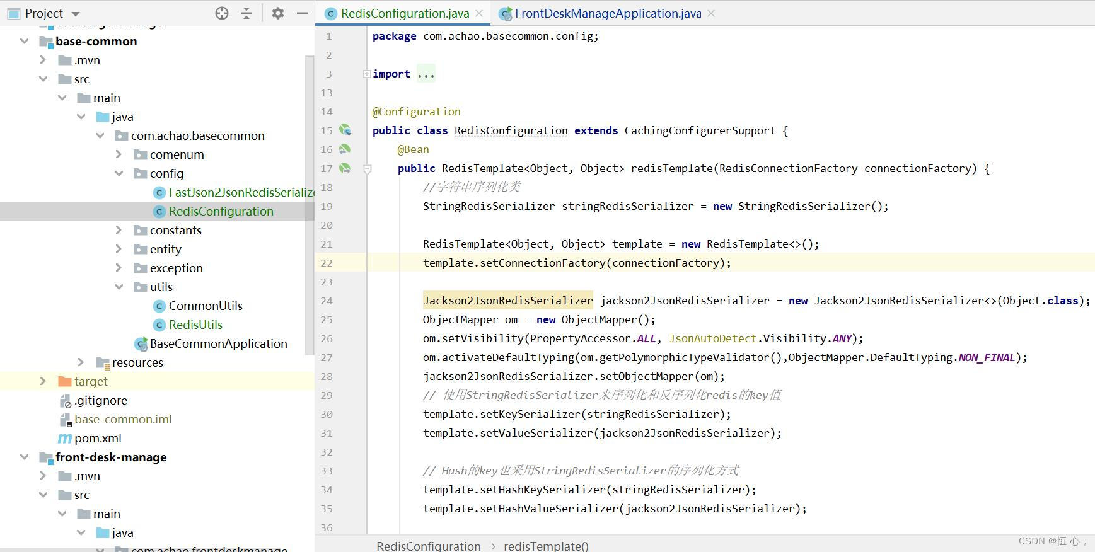Expand the exception package
This screenshot has height=552, width=1095.
(x=119, y=268)
